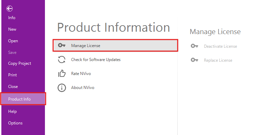Select Copy Project
The width and height of the screenshot is (256, 135).
pyautogui.click(x=20, y=63)
